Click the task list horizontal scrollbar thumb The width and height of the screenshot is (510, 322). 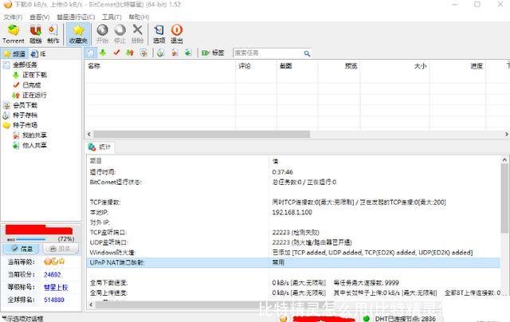coord(202,135)
